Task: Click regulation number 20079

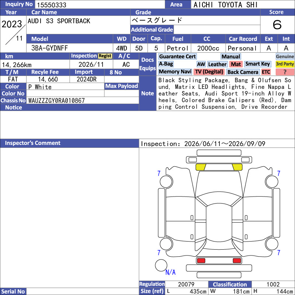Action: [186, 284]
